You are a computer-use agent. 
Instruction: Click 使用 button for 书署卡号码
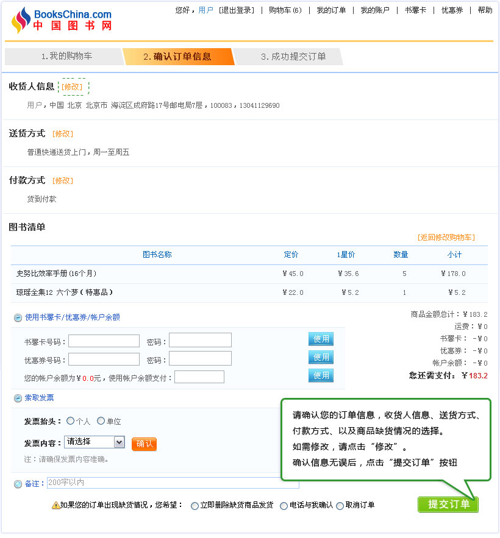[321, 339]
